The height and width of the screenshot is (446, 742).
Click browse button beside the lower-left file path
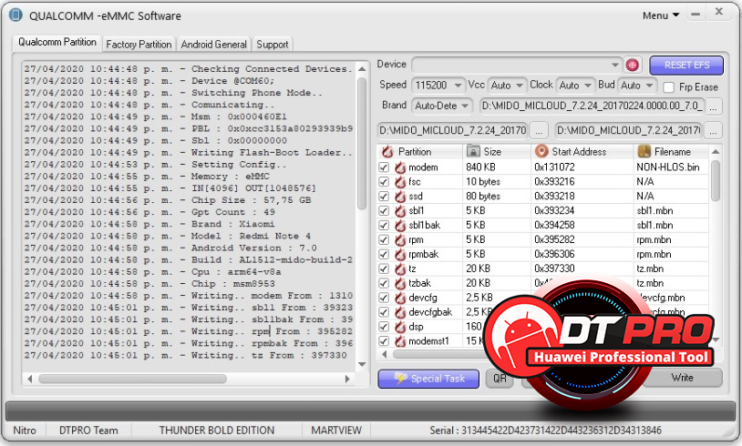click(539, 130)
